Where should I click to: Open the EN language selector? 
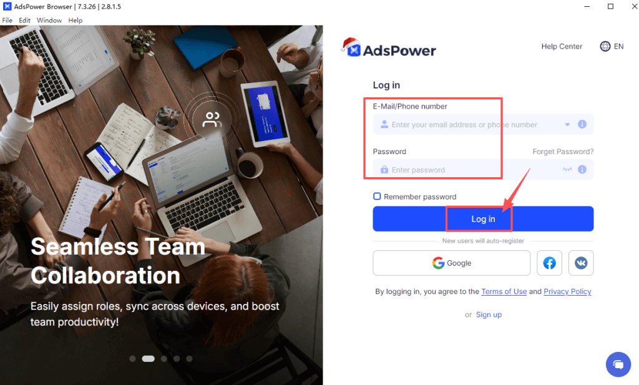(618, 46)
